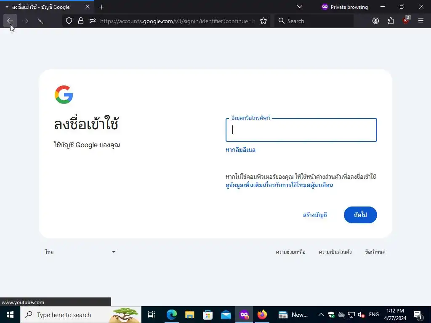Click Windows taskbar search box
Screen dimensions: 431x323
click(x=81, y=315)
